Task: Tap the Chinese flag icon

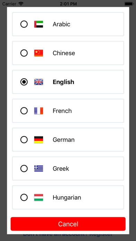Action: coord(39,53)
